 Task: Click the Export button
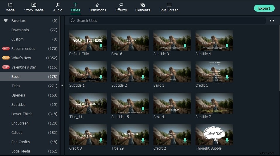point(264,8)
